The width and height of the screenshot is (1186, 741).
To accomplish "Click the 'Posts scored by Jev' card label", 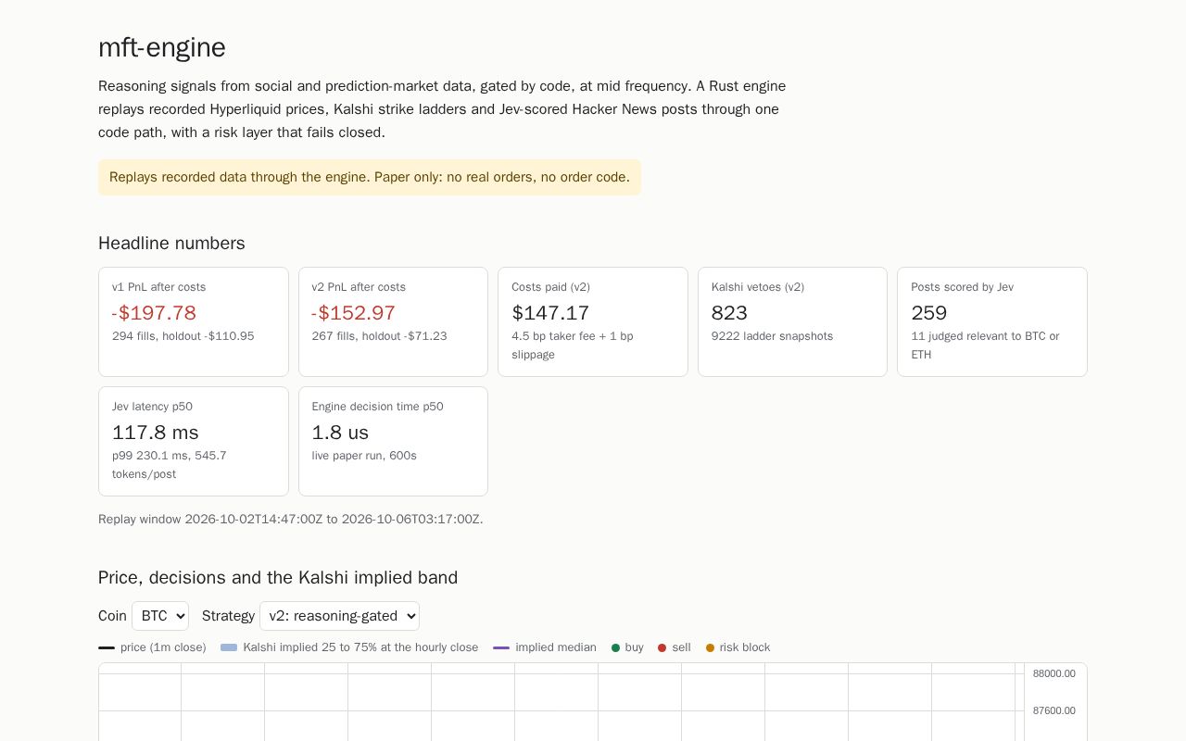I will coord(962,287).
